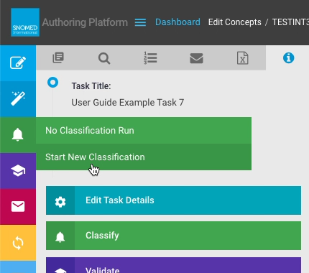Click the Classify button

click(173, 236)
